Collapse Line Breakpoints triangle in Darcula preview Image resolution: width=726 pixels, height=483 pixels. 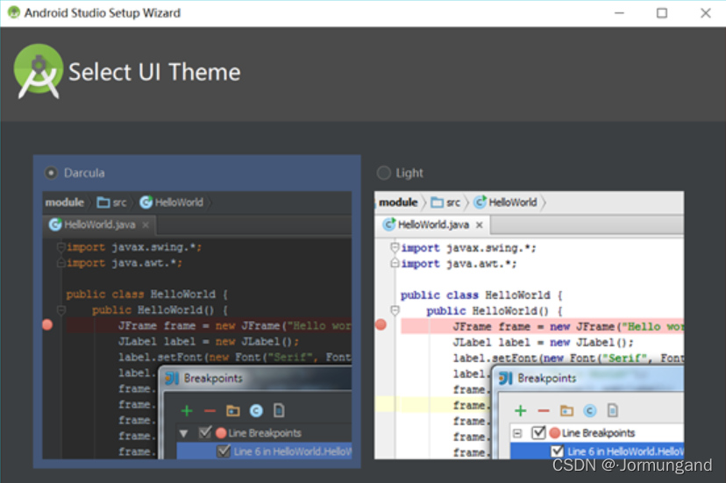(184, 433)
